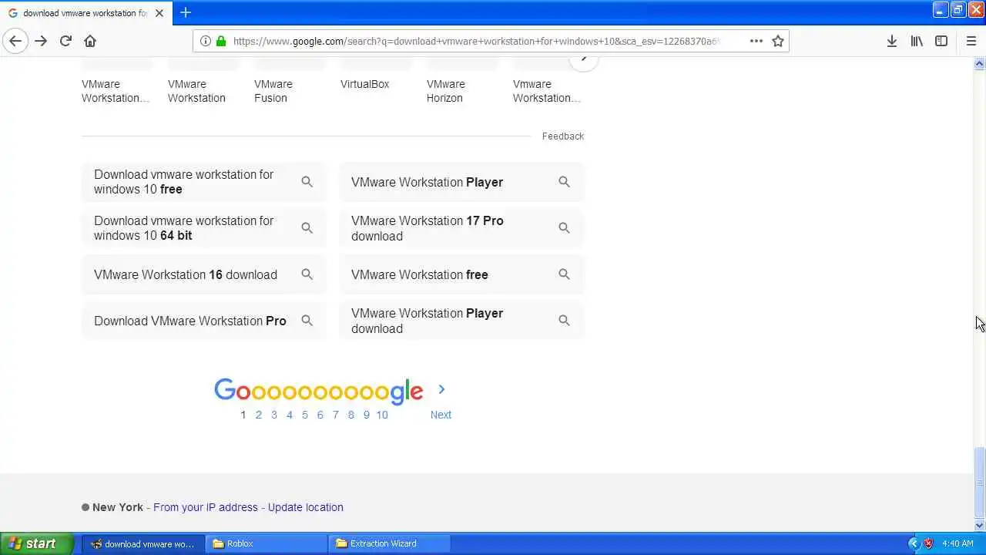
Task: Click the Update location link
Action: [306, 507]
